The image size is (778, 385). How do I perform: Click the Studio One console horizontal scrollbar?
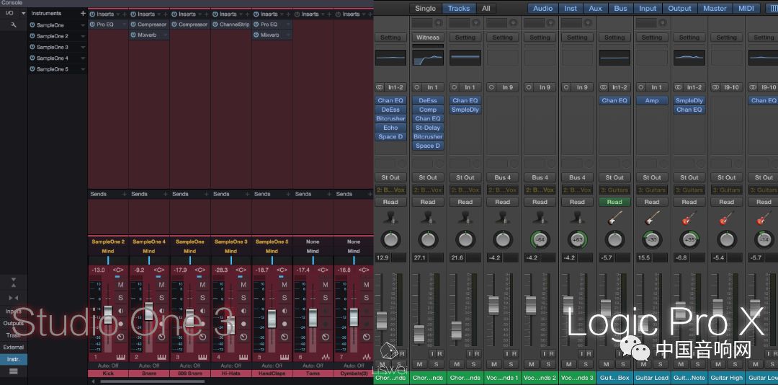pyautogui.click(x=153, y=381)
